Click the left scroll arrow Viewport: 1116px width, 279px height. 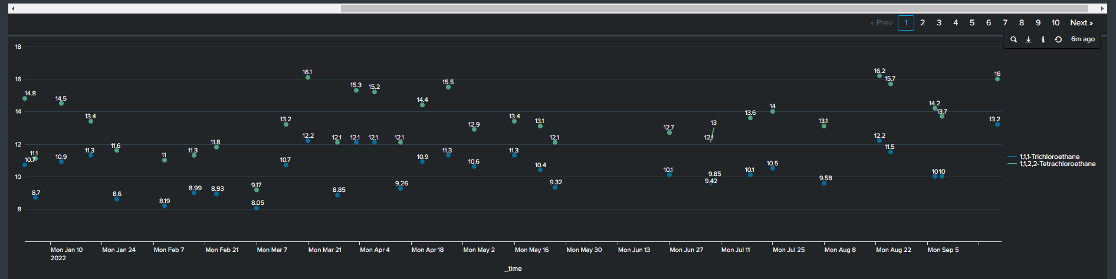[13, 9]
